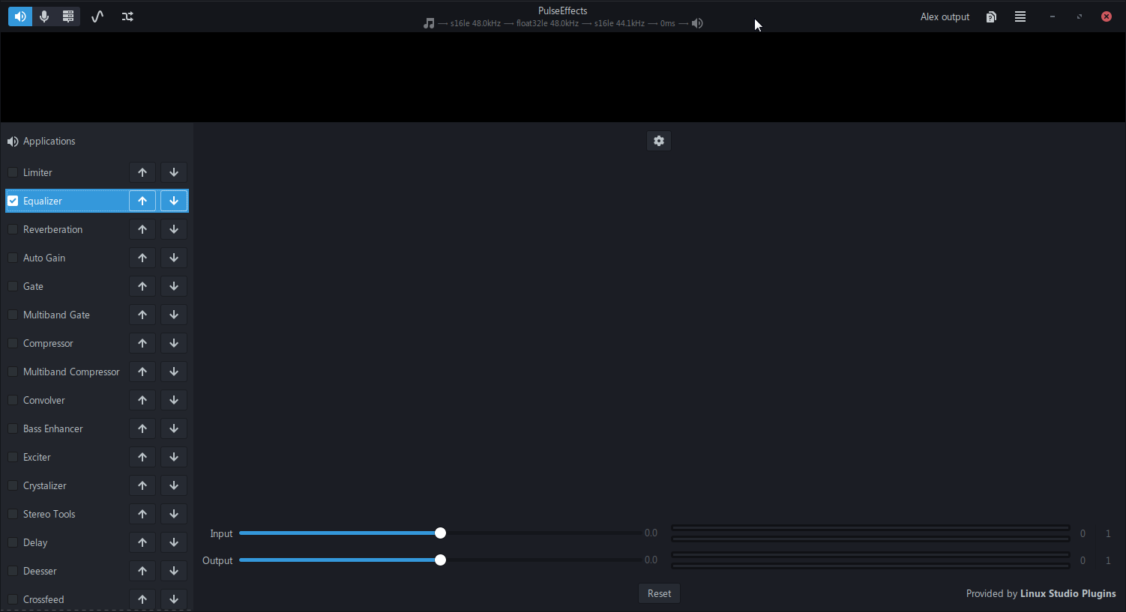The height and width of the screenshot is (612, 1126).
Task: Move Multiband Gate up
Action: click(142, 315)
